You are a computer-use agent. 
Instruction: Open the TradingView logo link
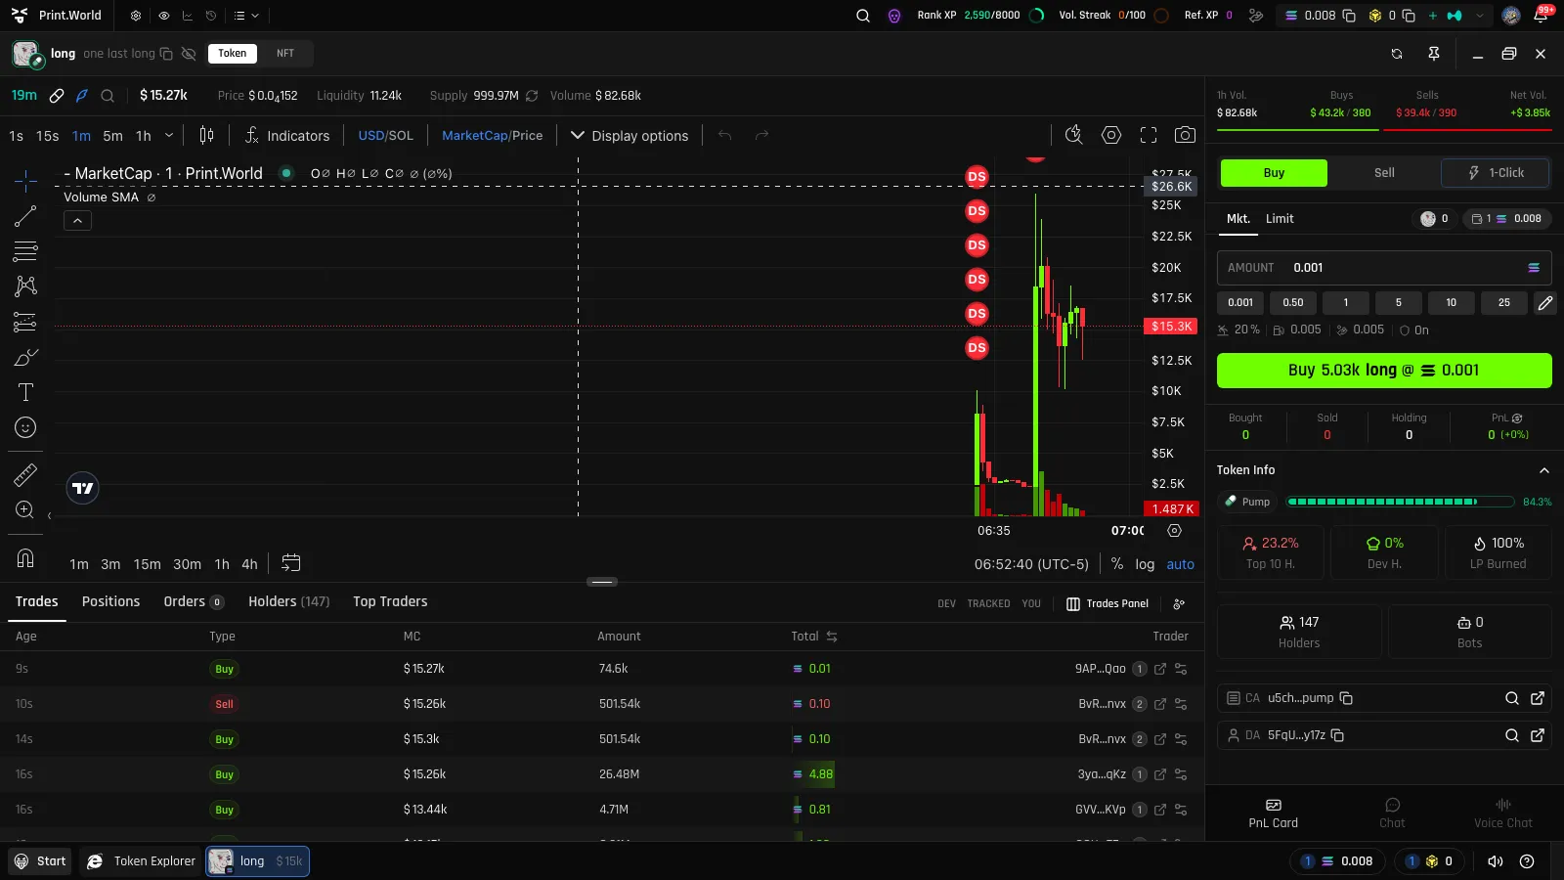83,488
